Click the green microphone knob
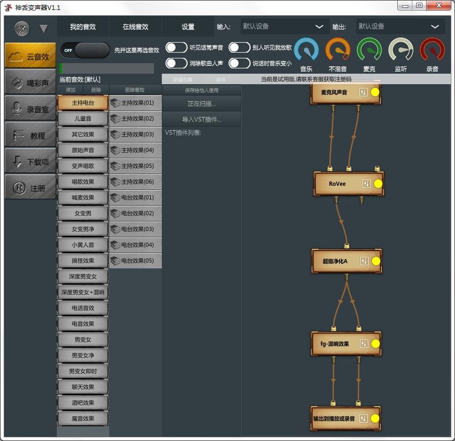Image resolution: width=455 pixels, height=441 pixels. (369, 51)
